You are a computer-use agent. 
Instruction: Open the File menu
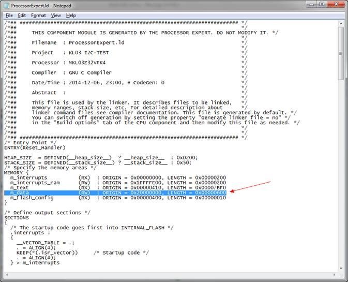point(9,16)
